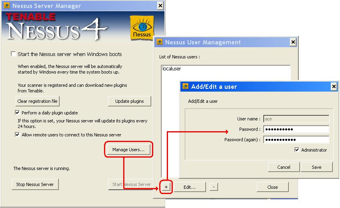
Task: Click the plus button to add user
Action: (167, 187)
